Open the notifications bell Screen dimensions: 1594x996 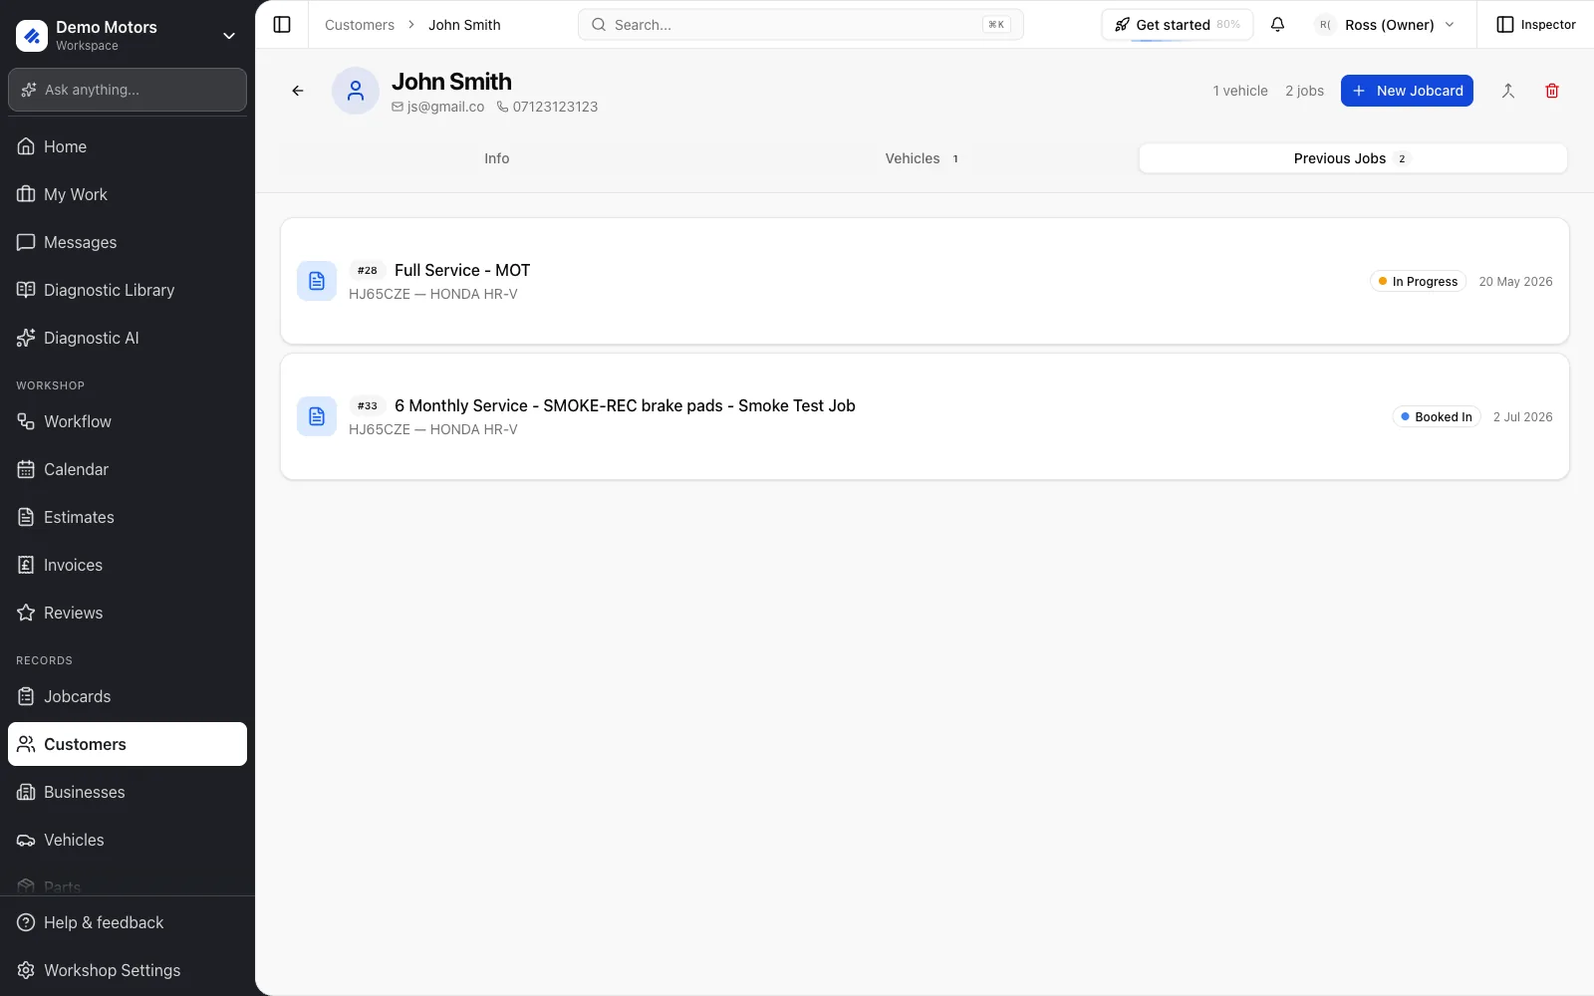pyautogui.click(x=1277, y=25)
